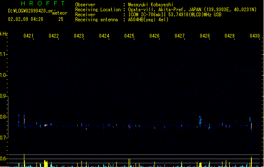Click the 0427 time marker
The image size is (264, 167).
pos(180,36)
